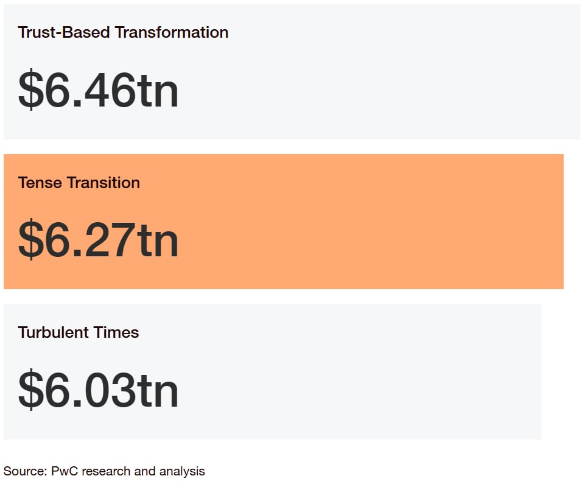
Task: Click the dollar sign in $6.46tn
Action: (x=30, y=90)
